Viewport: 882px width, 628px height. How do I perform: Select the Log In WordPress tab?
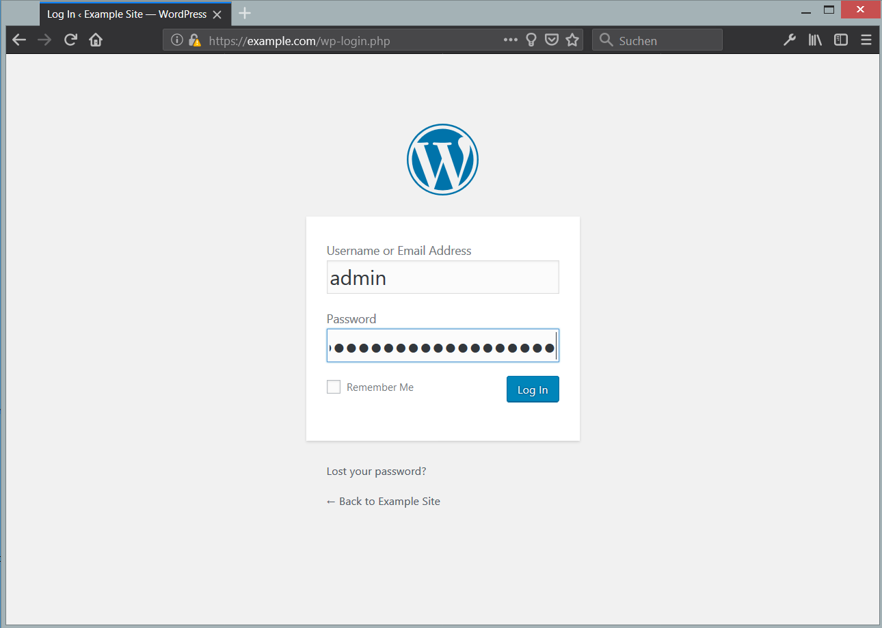[126, 14]
